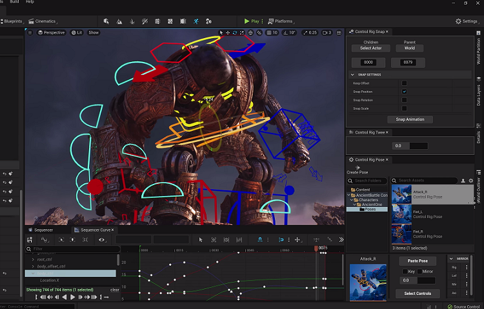
Task: Open the Perspective viewport type dropdown
Action: pyautogui.click(x=51, y=33)
